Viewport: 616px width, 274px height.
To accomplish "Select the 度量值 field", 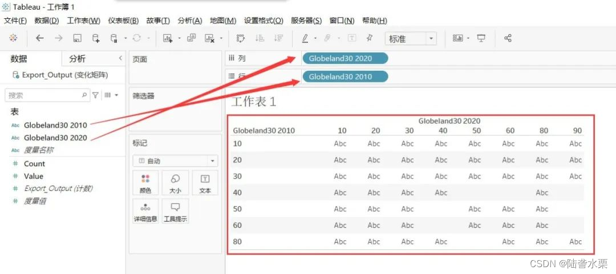I will (x=35, y=201).
